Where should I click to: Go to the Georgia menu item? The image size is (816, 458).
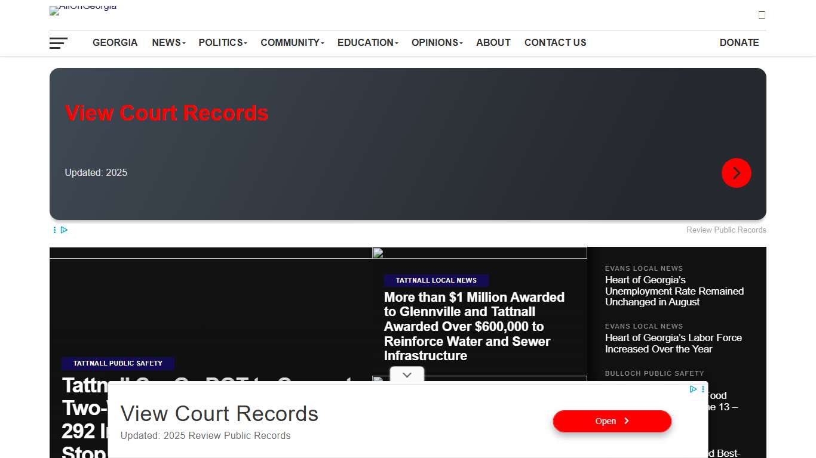[x=115, y=43]
